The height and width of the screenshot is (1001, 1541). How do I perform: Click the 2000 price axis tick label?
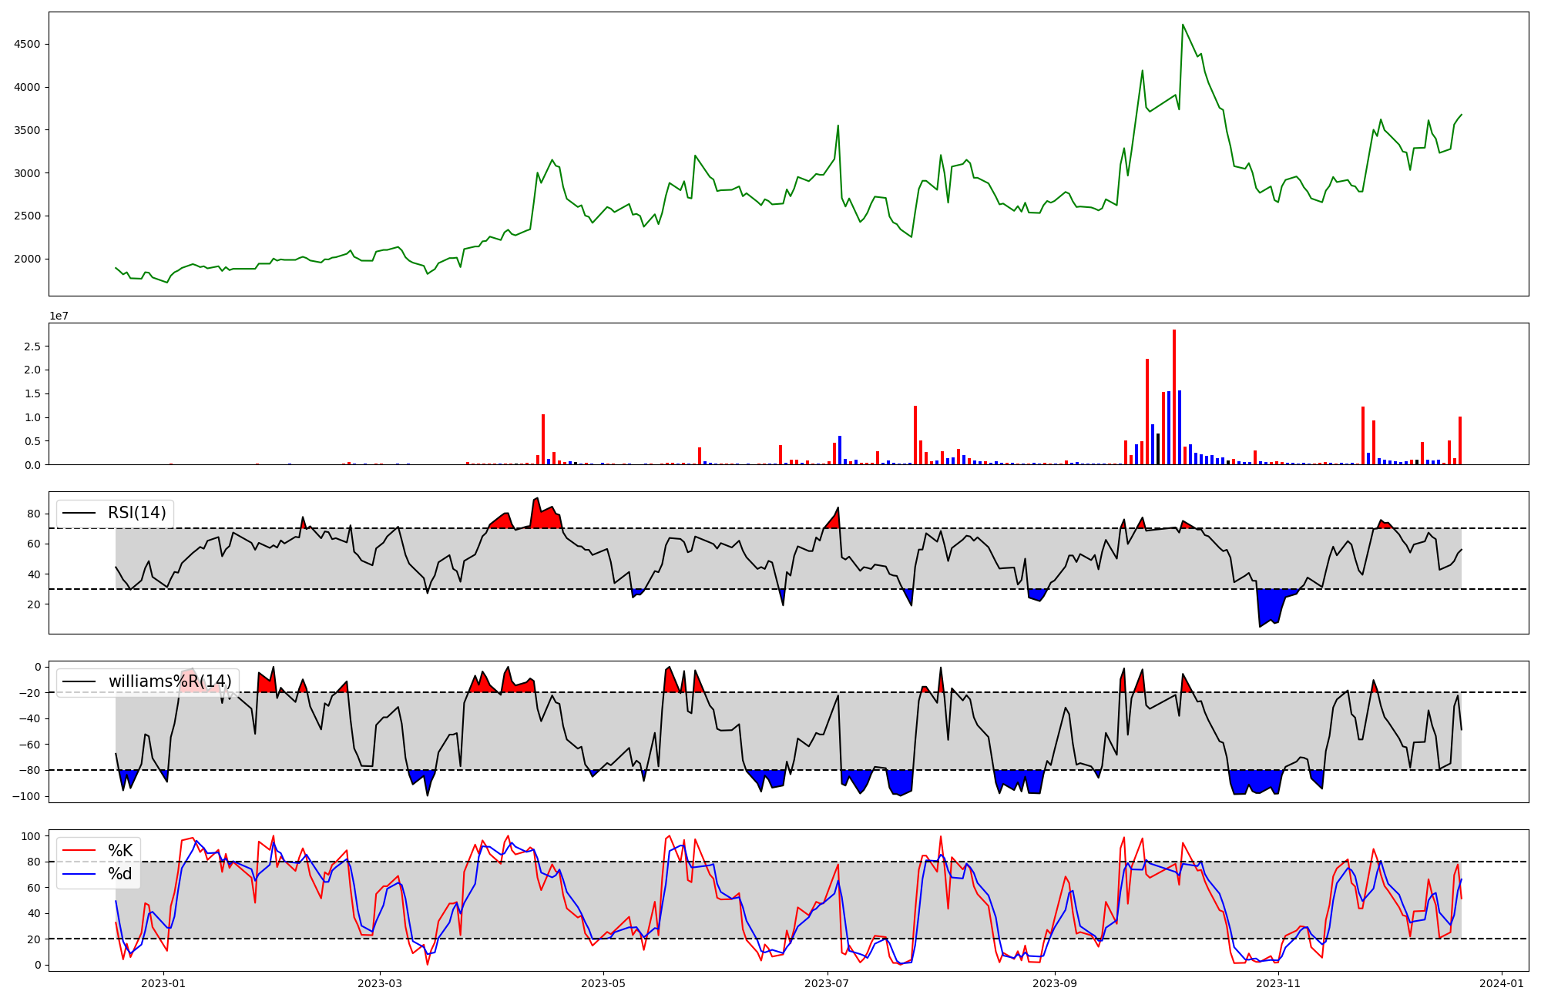27,259
